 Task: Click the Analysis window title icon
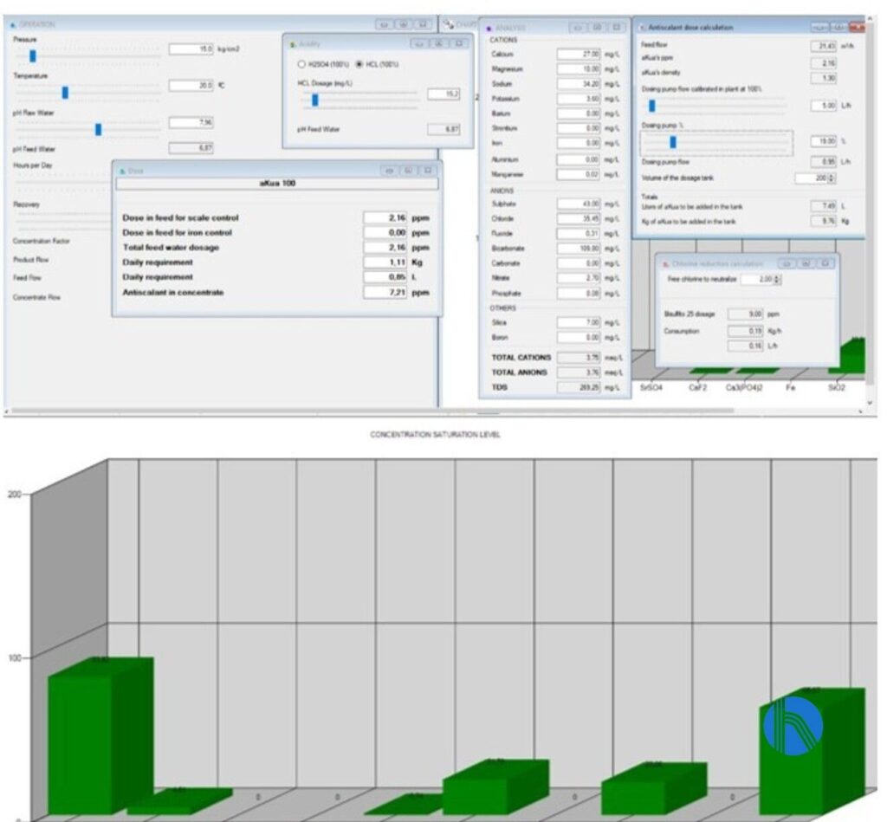click(x=489, y=28)
